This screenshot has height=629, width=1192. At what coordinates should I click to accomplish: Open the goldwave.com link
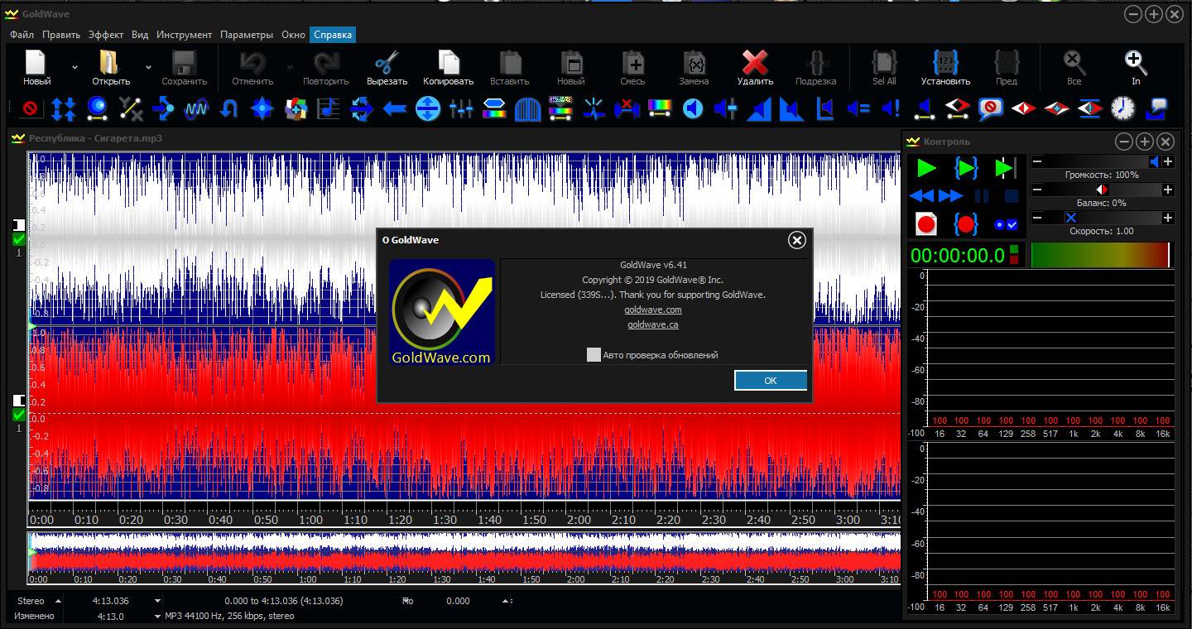[x=653, y=310]
